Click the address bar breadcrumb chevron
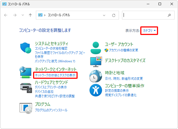178x129 pixels. coord(45,15)
